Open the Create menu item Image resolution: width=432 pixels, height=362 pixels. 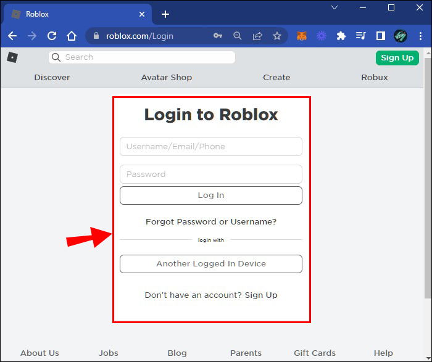[276, 77]
